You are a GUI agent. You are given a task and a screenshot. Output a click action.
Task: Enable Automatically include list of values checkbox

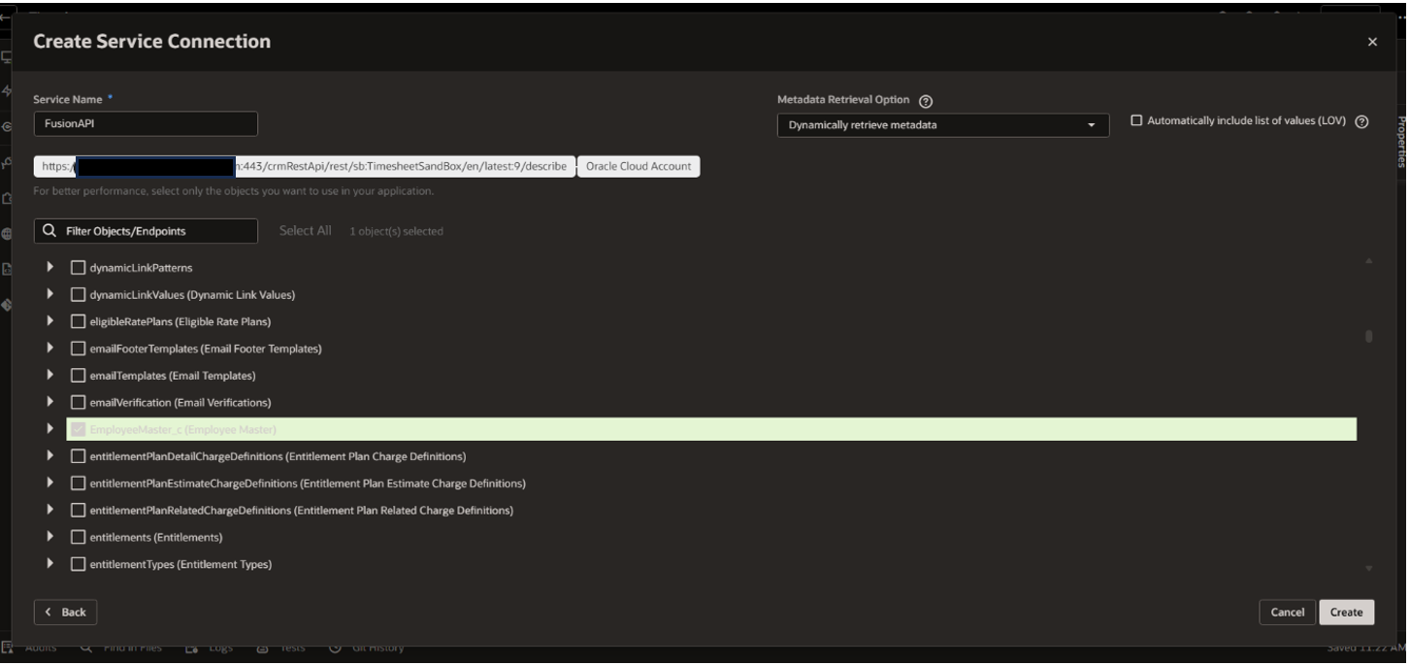tap(1136, 121)
